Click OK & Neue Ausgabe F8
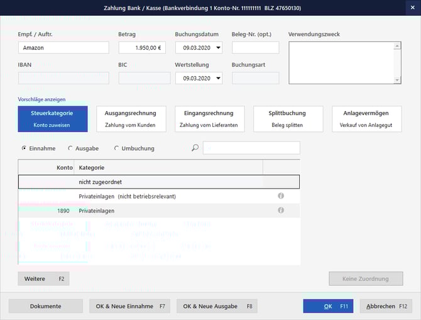The height and width of the screenshot is (320, 421). 217,306
